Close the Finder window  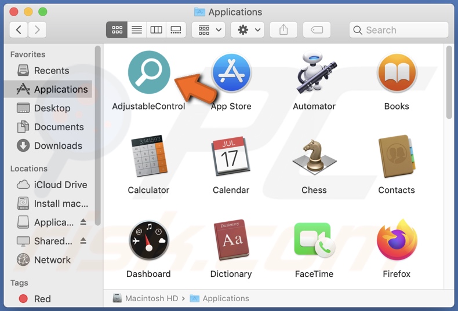coord(14,12)
